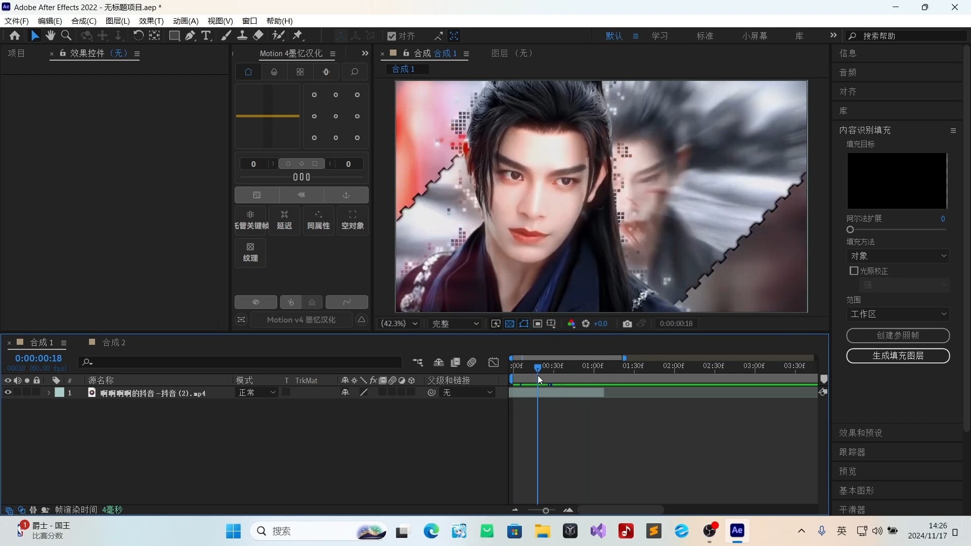
Task: Open the composition mini-flowchart icon
Action: click(x=418, y=362)
